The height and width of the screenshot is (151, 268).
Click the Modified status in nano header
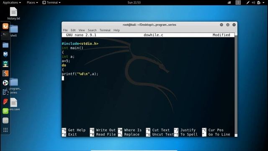click(x=222, y=35)
